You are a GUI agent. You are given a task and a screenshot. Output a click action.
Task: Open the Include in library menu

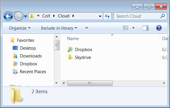click(x=59, y=28)
